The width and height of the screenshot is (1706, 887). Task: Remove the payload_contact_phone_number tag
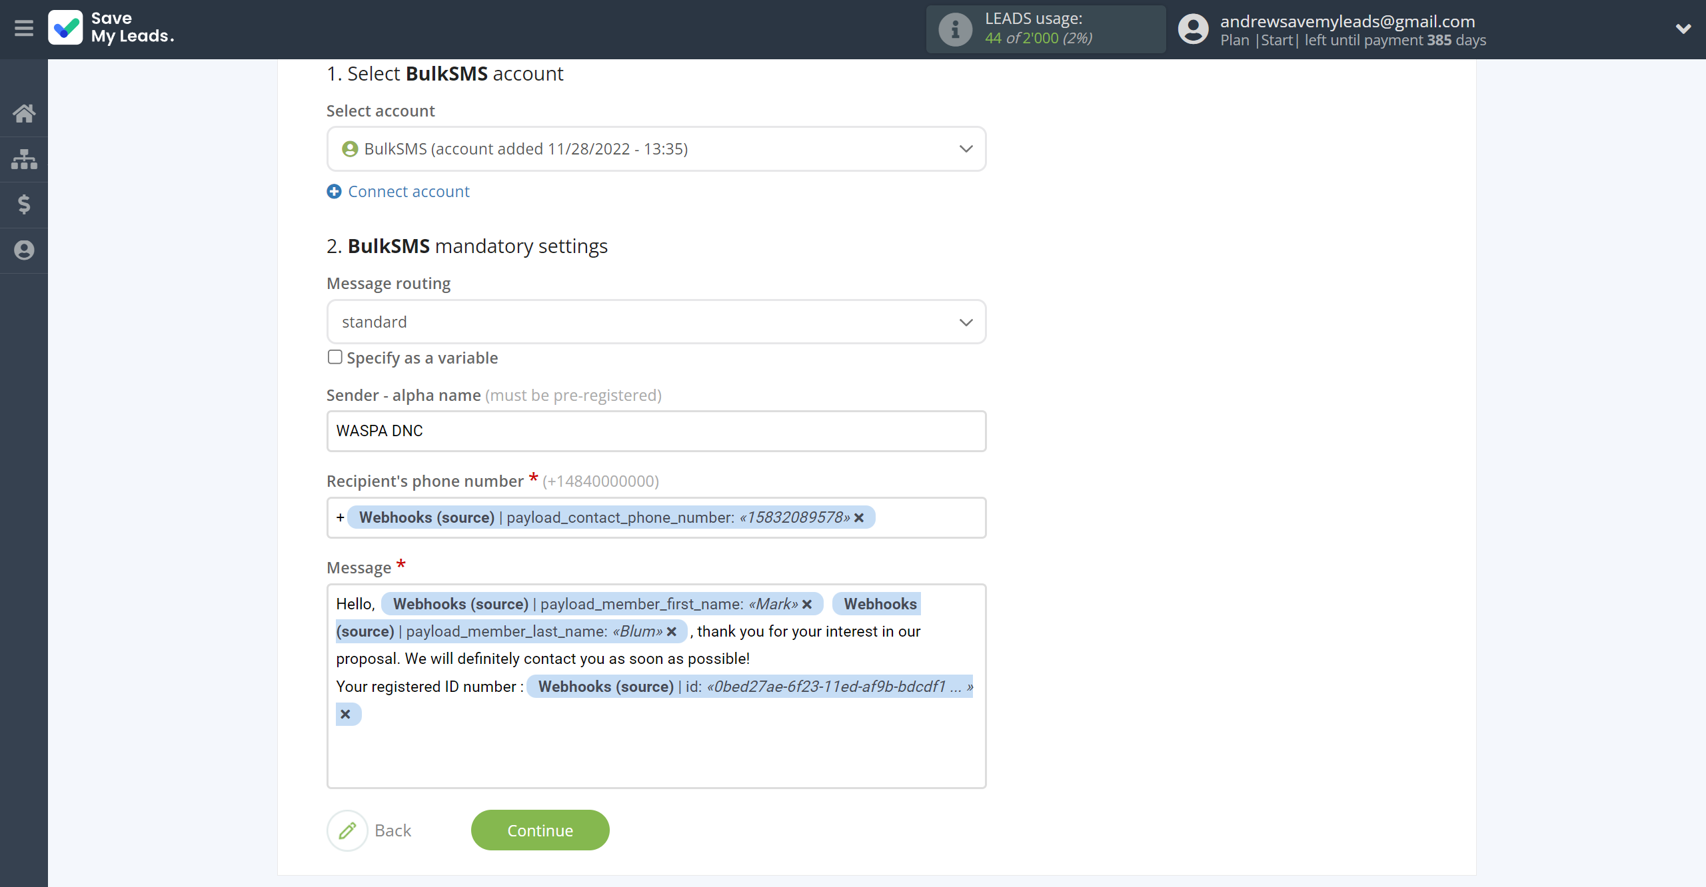tap(859, 518)
